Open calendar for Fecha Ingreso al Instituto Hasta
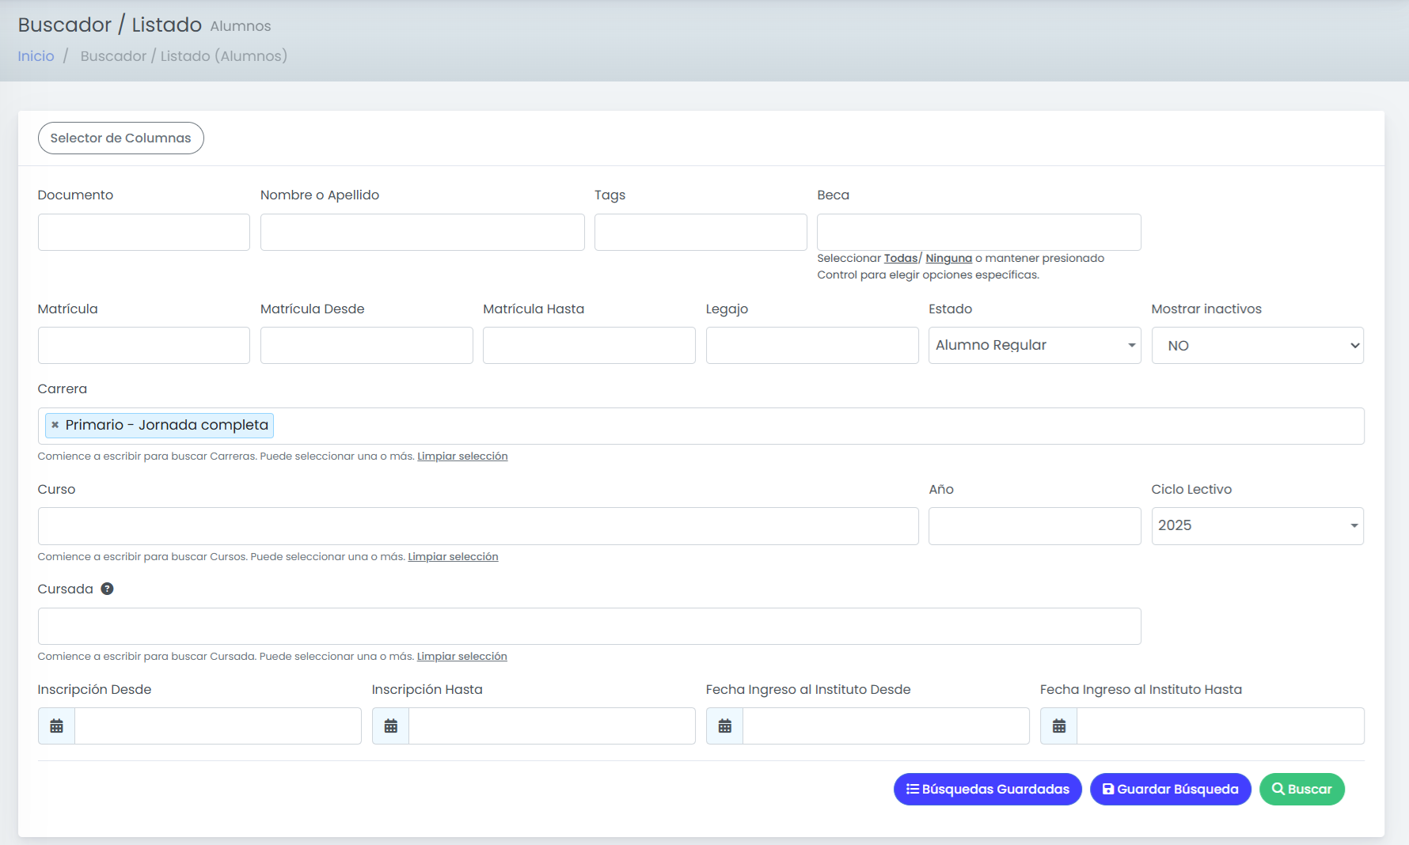The image size is (1409, 845). [x=1059, y=726]
